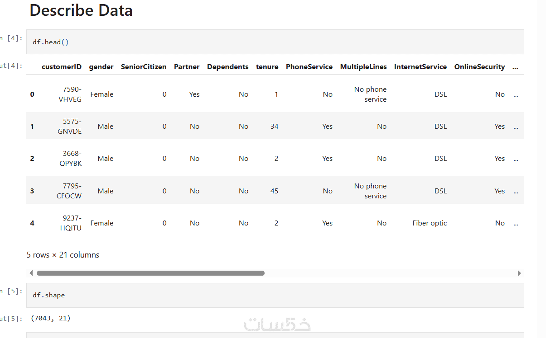Click the truncated columns ellipsis header
Viewport: 555px width, 338px height.
coord(515,67)
